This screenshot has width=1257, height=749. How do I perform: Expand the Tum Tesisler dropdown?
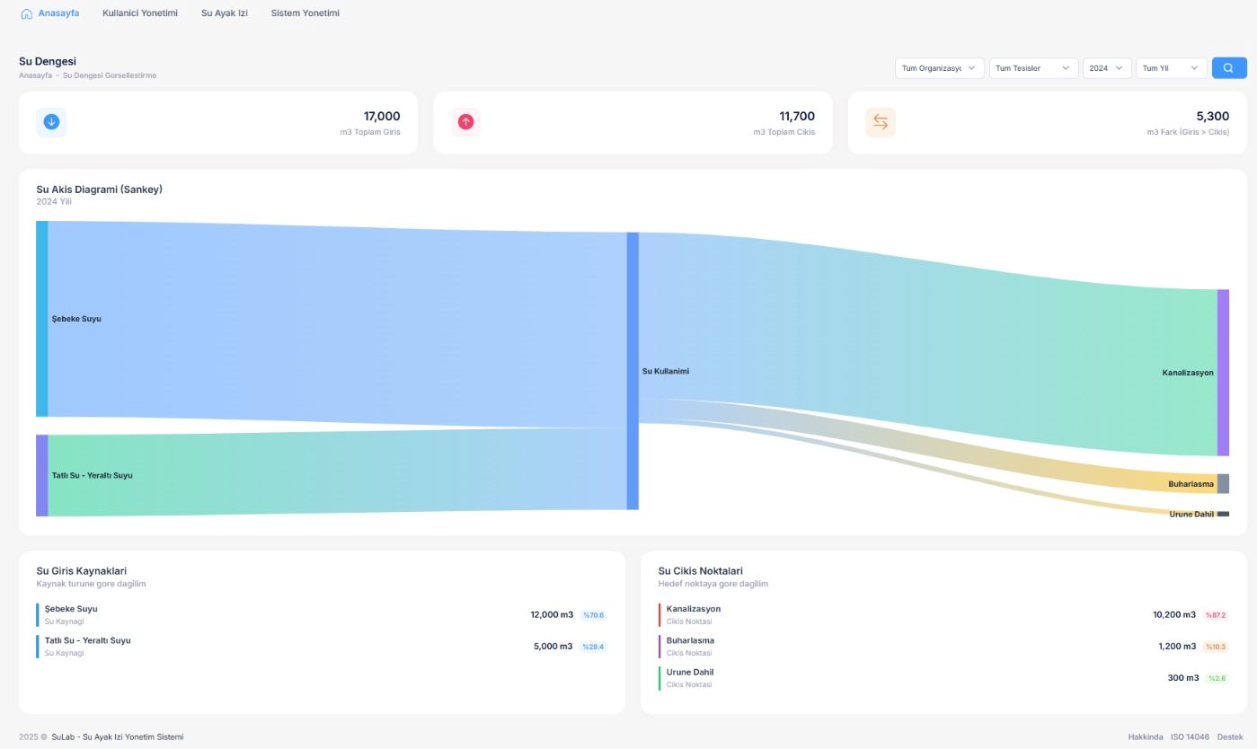[x=1033, y=68]
